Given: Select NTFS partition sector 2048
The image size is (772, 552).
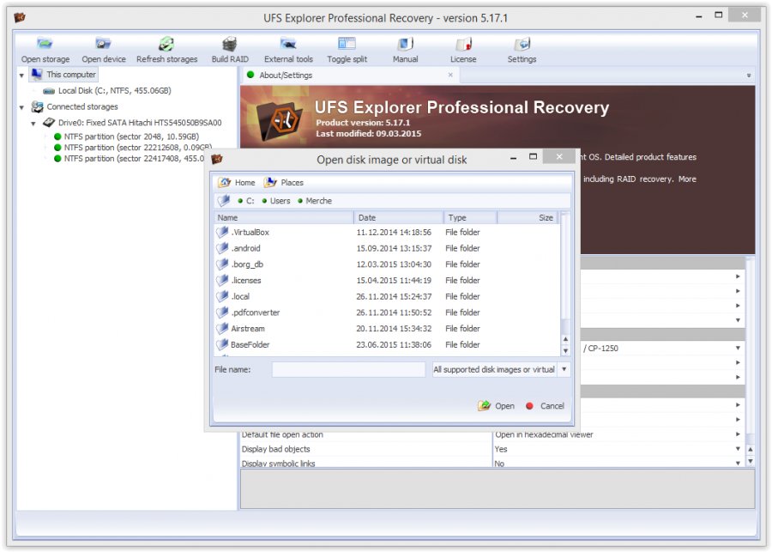Looking at the screenshot, I should [x=126, y=136].
